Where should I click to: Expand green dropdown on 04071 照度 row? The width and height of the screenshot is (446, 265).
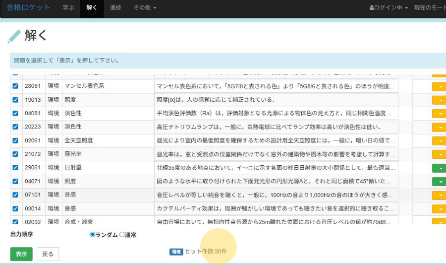pyautogui.click(x=439, y=182)
